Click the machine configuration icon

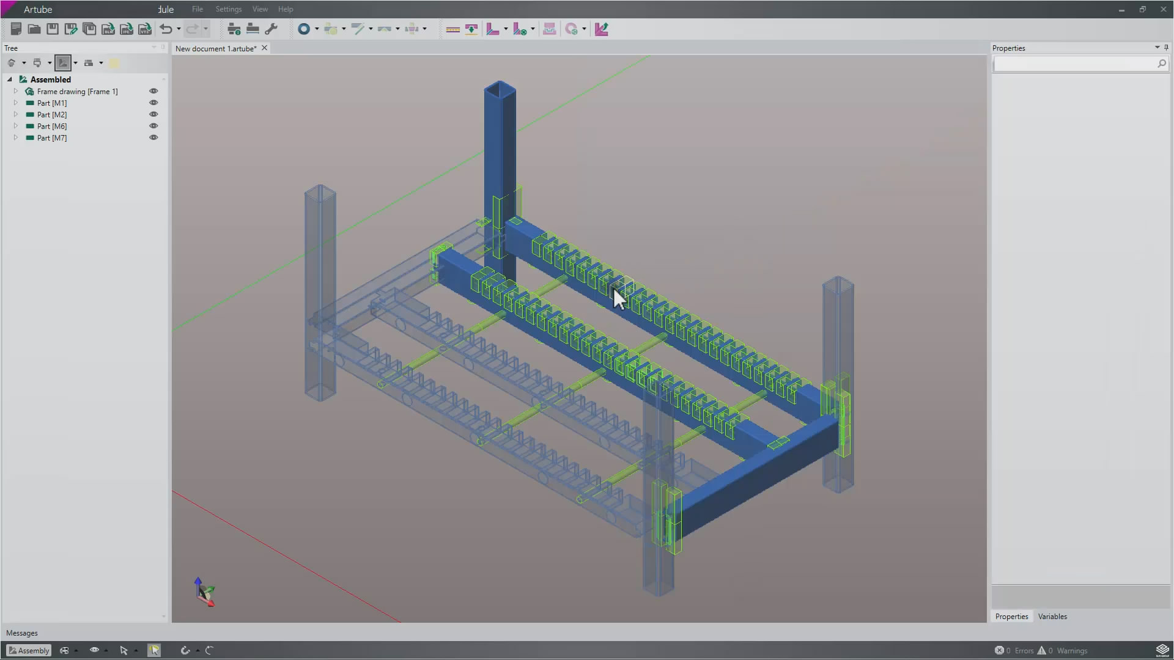pos(253,29)
